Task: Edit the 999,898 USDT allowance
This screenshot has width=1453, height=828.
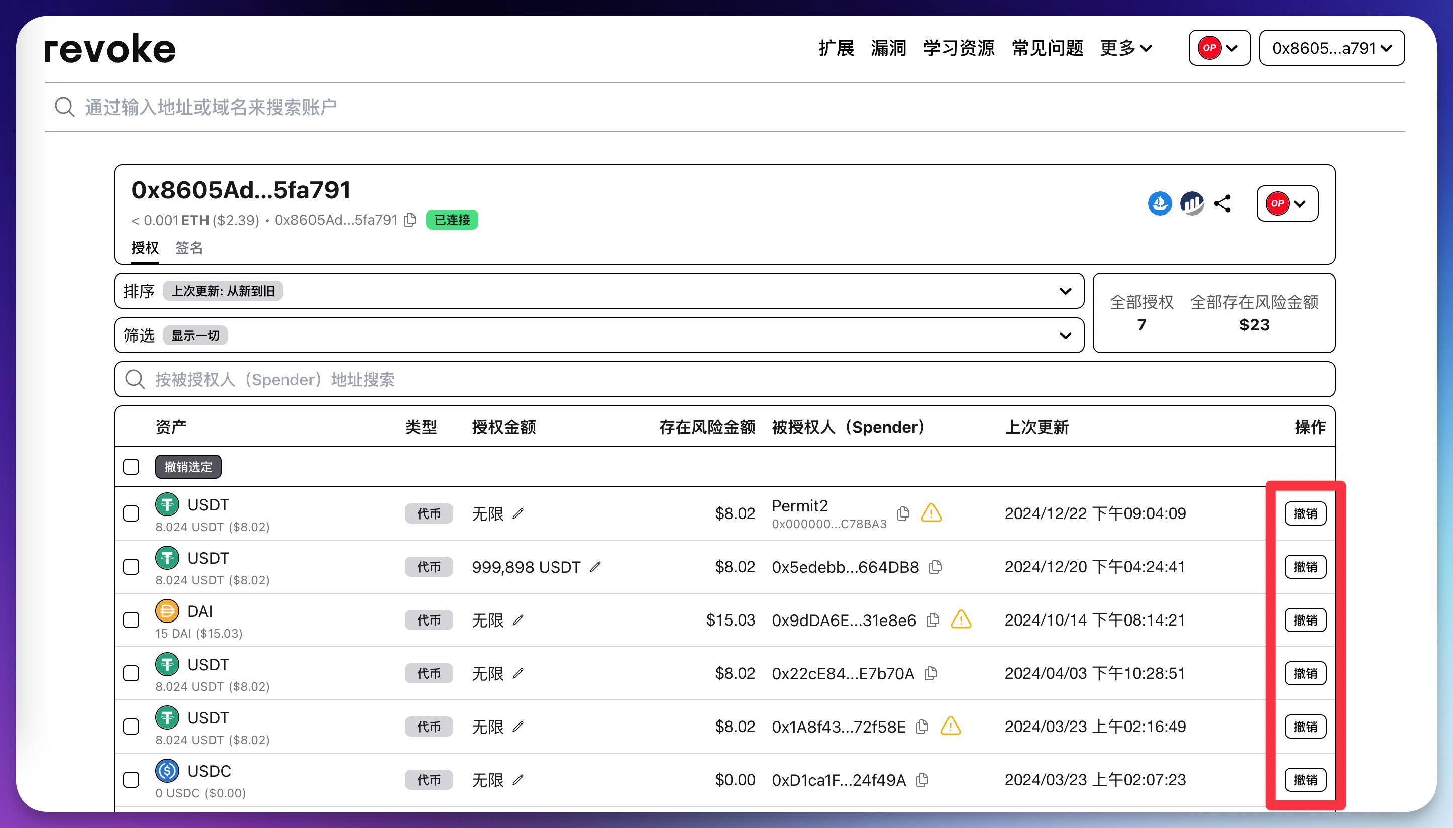Action: (x=595, y=567)
